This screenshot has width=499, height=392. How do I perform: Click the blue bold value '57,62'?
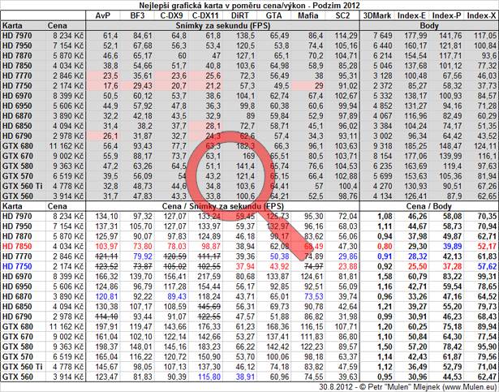(487, 266)
